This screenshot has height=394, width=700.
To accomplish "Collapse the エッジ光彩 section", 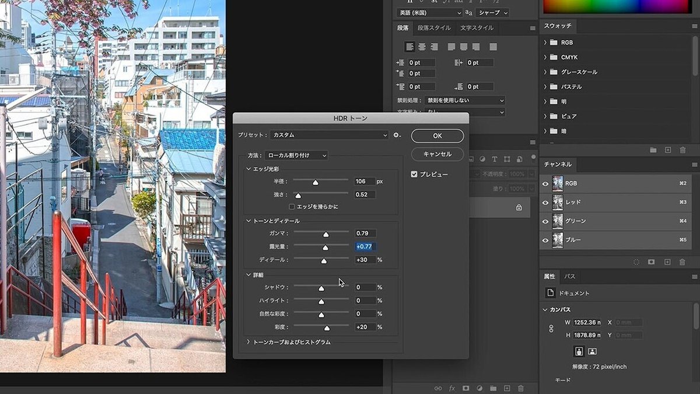I will 249,169.
